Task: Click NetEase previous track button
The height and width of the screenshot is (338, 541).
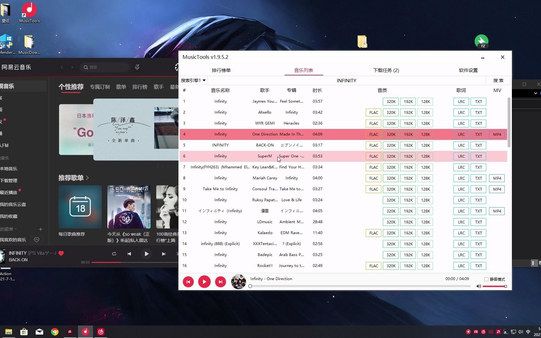Action: click(x=129, y=254)
